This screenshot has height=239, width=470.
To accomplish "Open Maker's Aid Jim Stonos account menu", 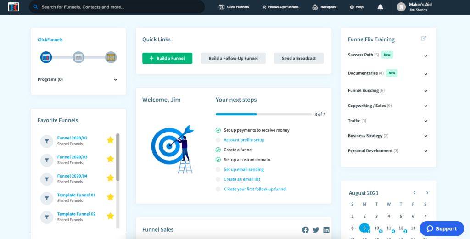I will pos(414,7).
